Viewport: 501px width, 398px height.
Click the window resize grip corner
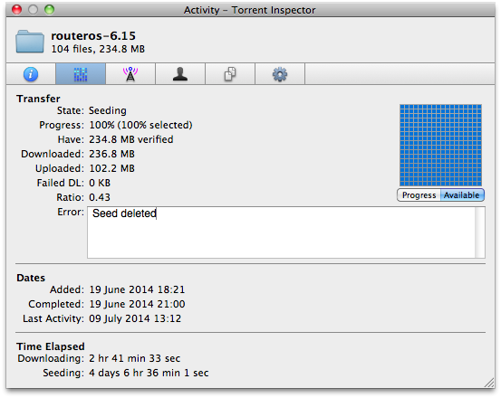click(489, 383)
